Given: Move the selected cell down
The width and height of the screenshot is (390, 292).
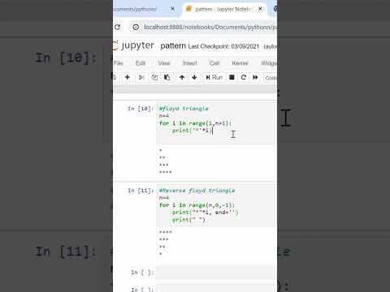Looking at the screenshot, I should point(194,77).
